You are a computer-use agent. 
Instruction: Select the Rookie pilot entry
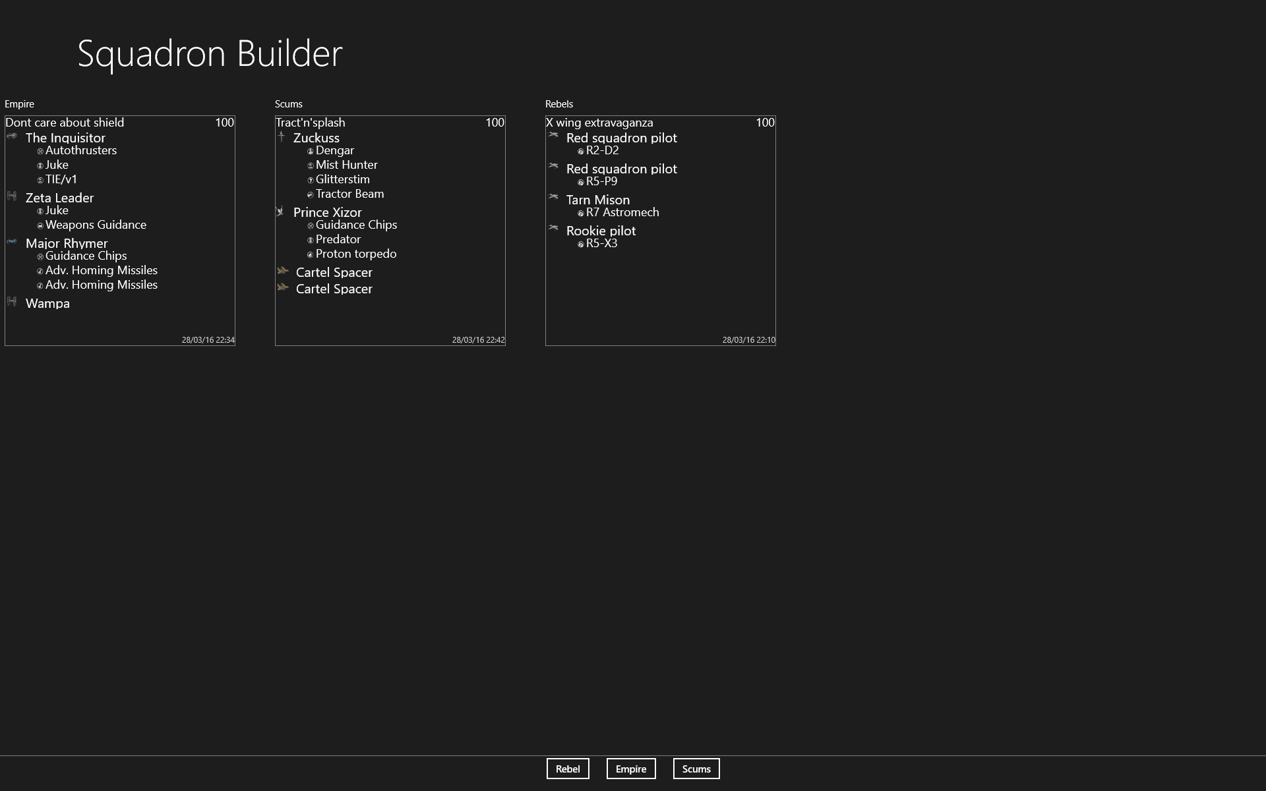[601, 231]
